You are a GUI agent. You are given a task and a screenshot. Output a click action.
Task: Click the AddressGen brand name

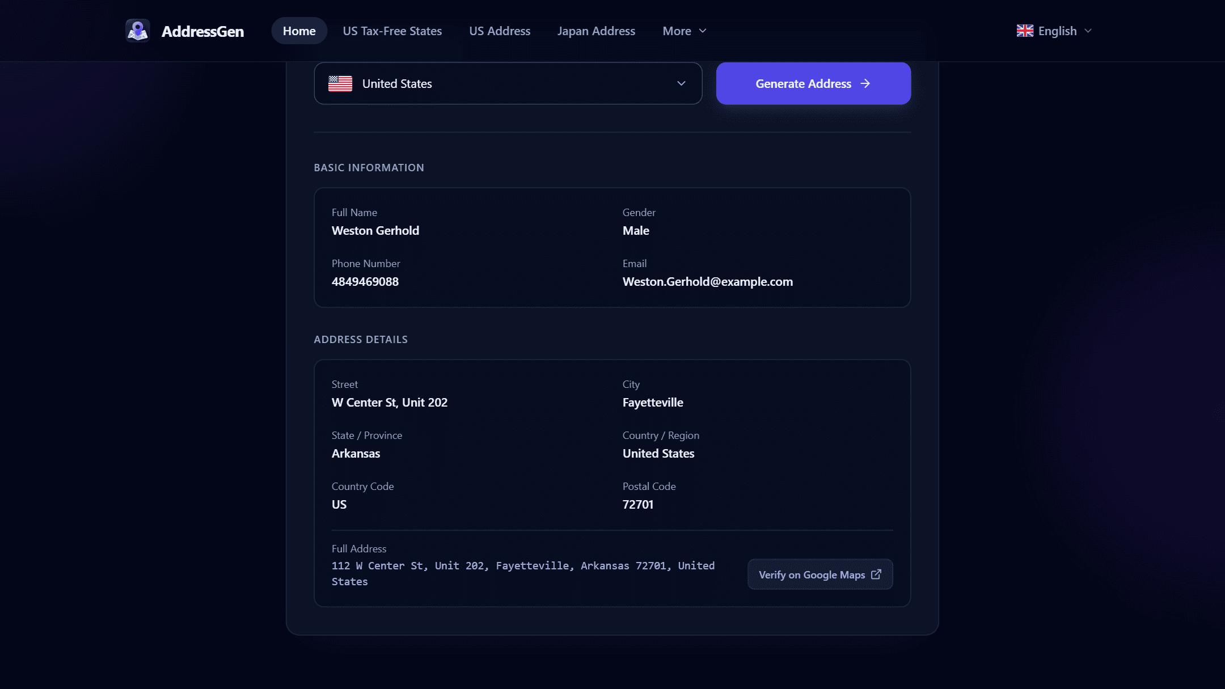[x=202, y=31]
